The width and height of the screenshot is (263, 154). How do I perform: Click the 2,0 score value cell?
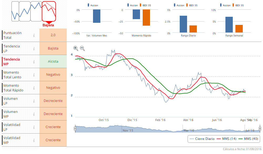tap(53, 35)
